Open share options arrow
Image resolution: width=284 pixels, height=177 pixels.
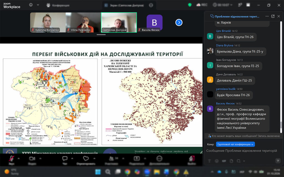click(145, 158)
